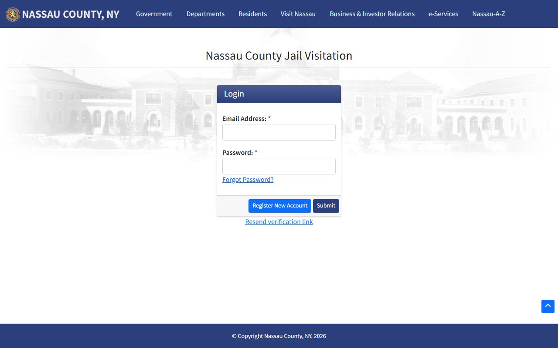
Task: Follow the Forgot Password? link
Action: point(248,180)
